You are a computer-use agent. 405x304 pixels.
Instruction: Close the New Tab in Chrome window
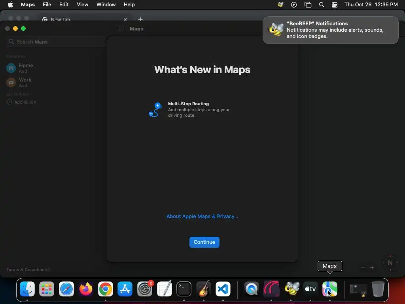(125, 19)
